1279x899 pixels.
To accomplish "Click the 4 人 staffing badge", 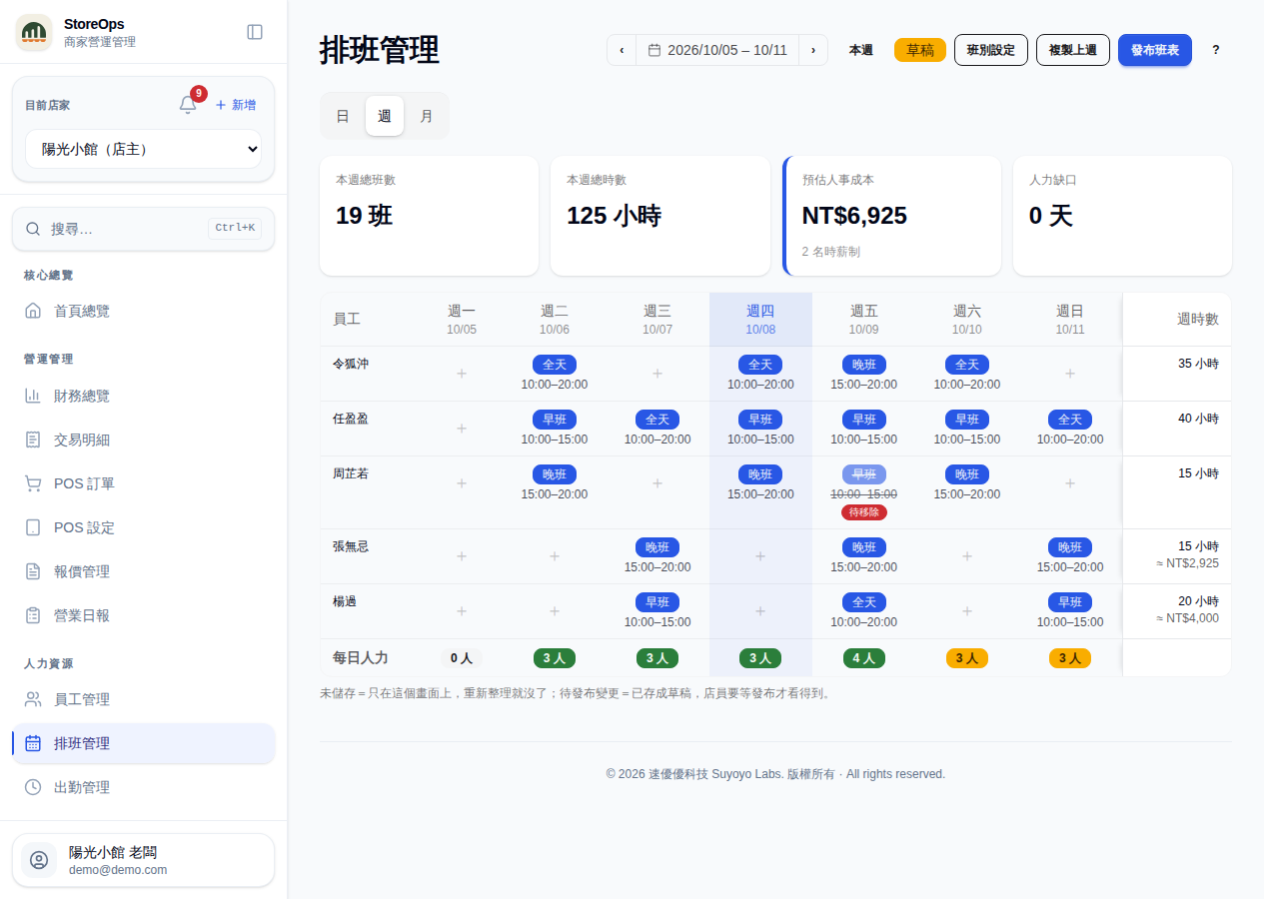I will tap(864, 658).
